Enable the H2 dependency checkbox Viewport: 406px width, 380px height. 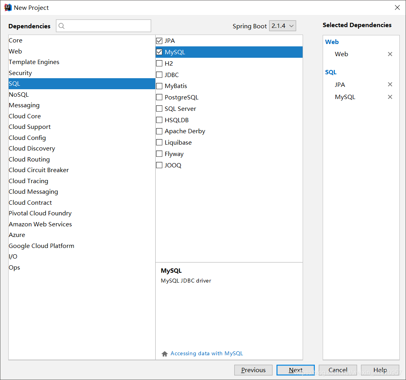159,63
